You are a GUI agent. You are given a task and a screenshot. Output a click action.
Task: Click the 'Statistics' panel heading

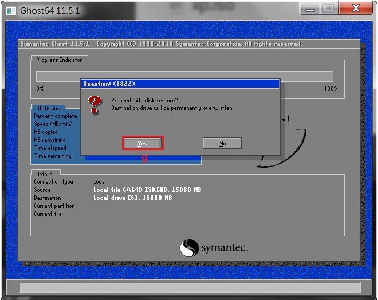[48, 108]
